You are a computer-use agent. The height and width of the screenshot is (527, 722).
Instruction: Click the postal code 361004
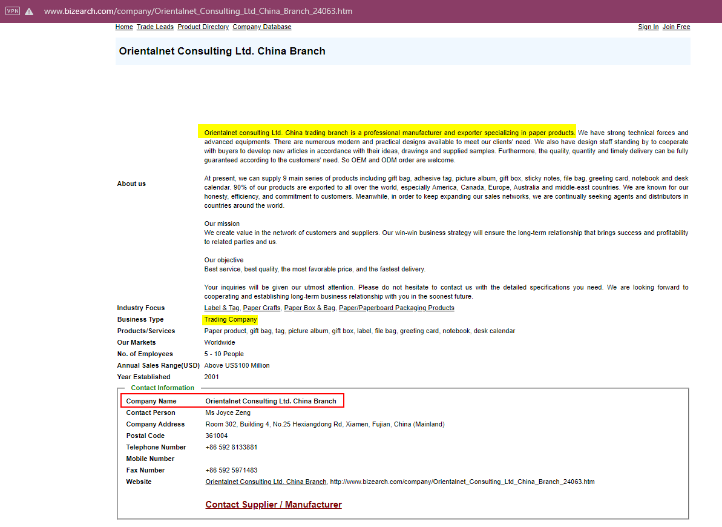217,436
